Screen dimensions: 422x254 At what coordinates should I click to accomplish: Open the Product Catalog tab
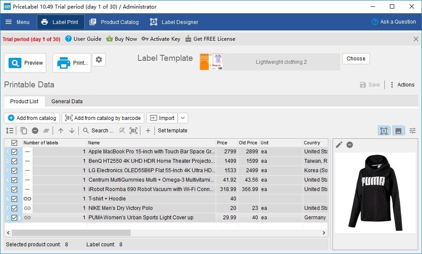114,22
